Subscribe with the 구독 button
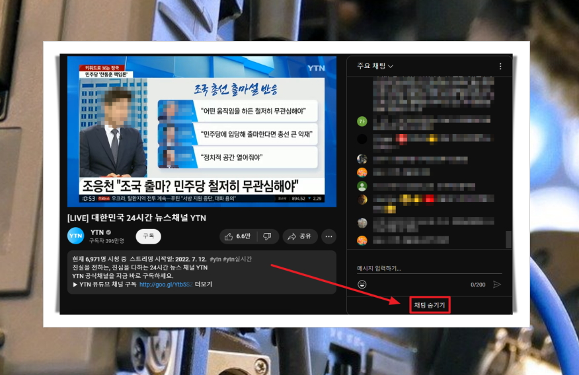The width and height of the screenshot is (579, 375). coord(149,236)
